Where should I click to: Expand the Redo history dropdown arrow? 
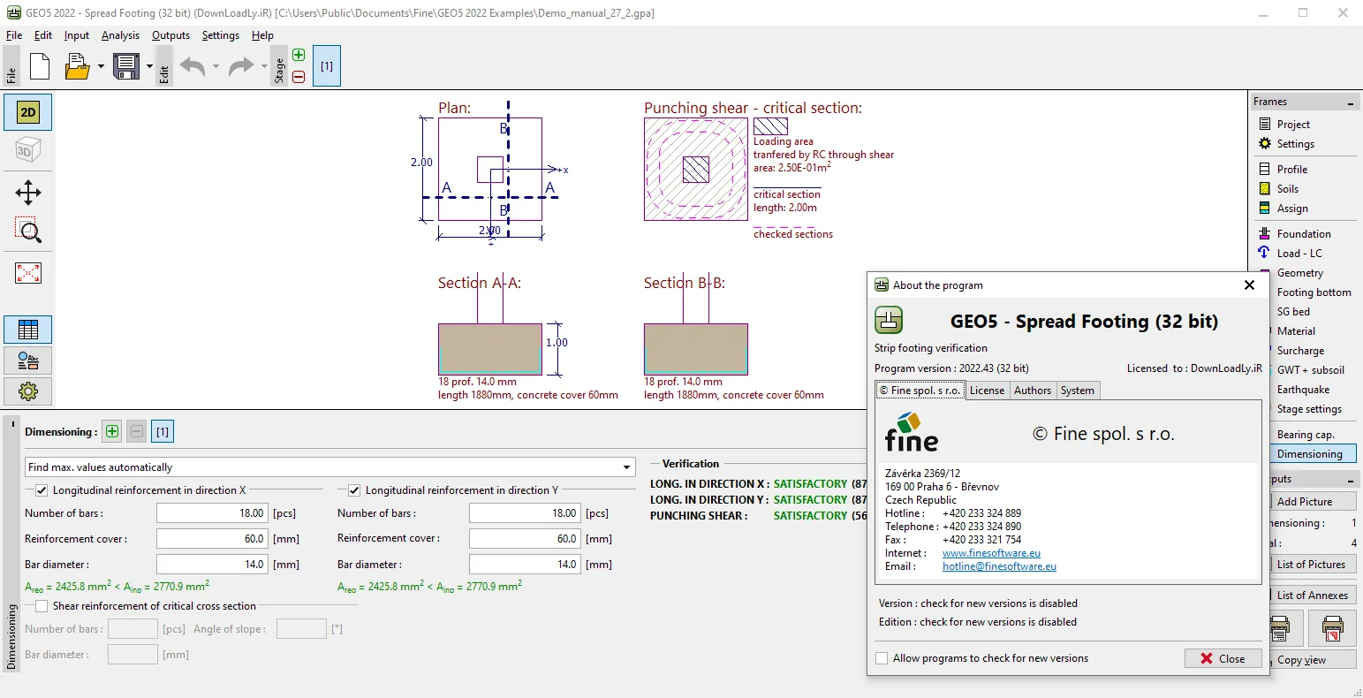pos(264,66)
